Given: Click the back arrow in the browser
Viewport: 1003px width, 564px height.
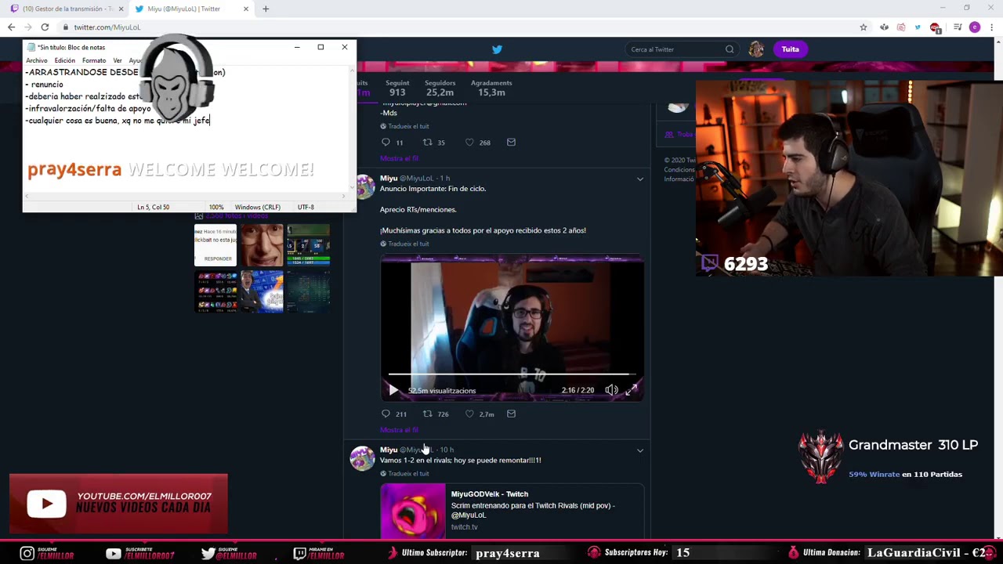Looking at the screenshot, I should [11, 27].
